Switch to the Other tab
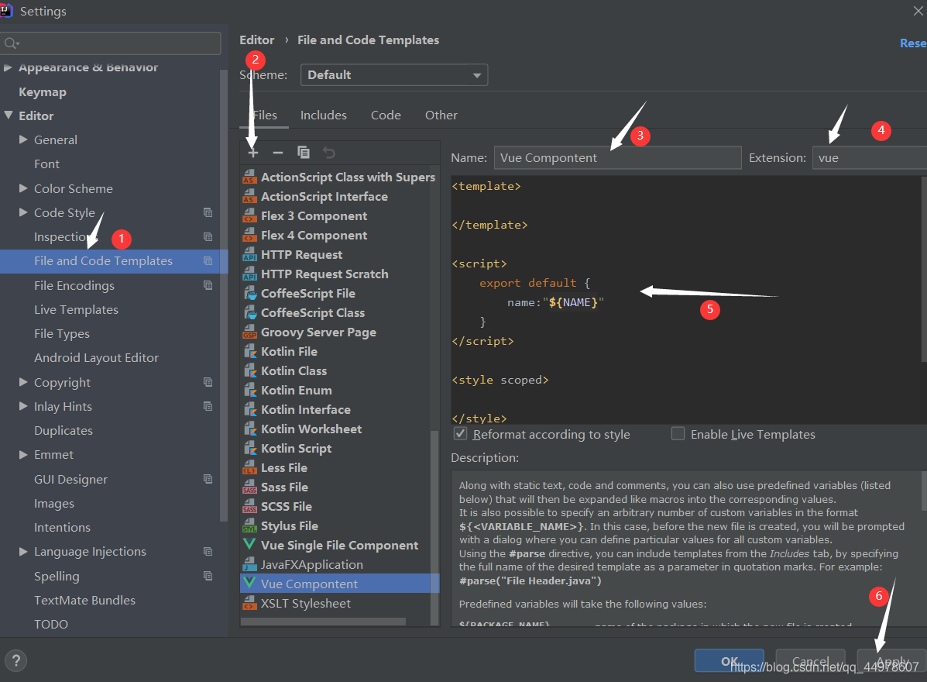927x682 pixels. click(x=441, y=115)
